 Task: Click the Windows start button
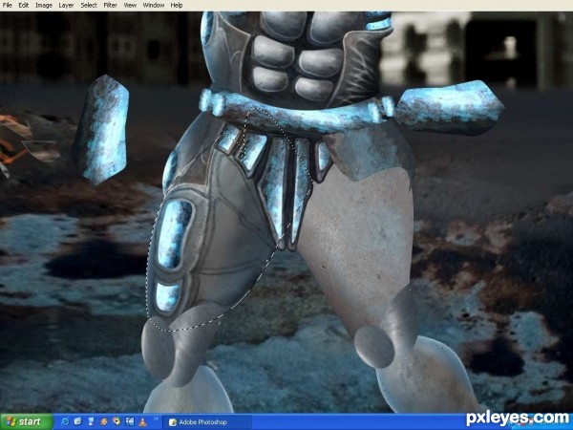27,421
